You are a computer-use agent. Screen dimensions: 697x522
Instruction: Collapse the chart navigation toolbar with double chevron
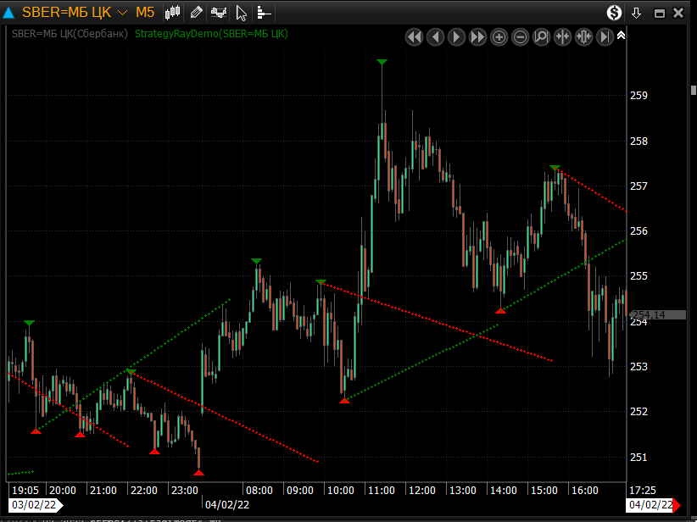pos(622,36)
